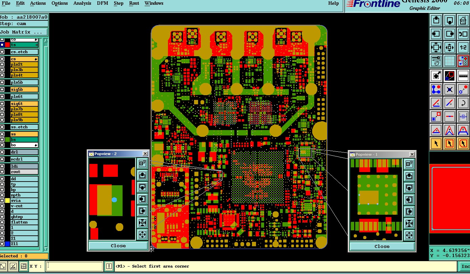Click the Pan Right arrow icon
Viewport: 470px width, 274px height.
coord(449,34)
